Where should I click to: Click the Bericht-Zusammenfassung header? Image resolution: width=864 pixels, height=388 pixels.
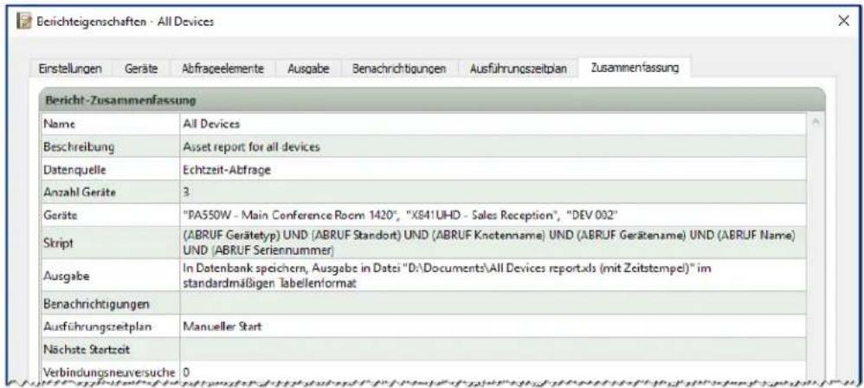[432, 100]
